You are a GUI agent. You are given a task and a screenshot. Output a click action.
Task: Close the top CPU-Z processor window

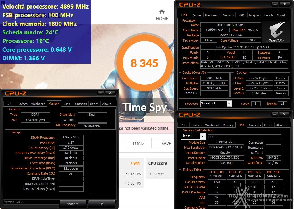point(285,4)
